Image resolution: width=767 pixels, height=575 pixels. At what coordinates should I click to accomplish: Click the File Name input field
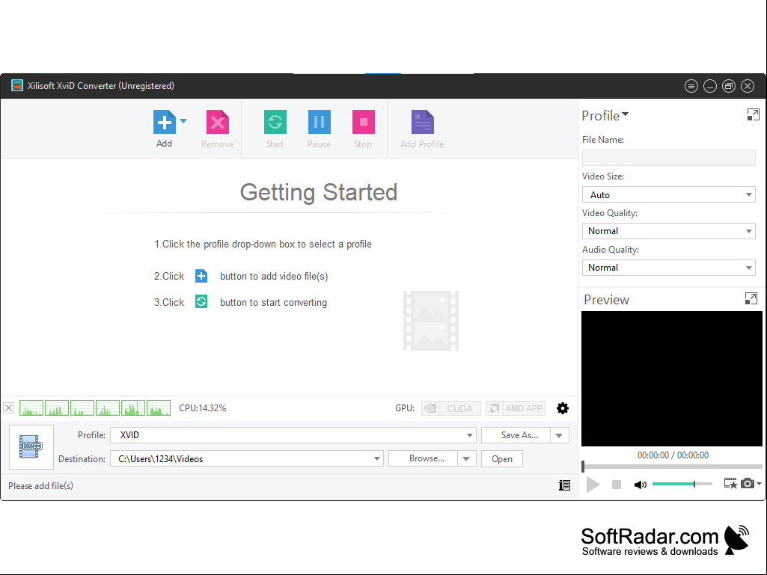click(669, 158)
